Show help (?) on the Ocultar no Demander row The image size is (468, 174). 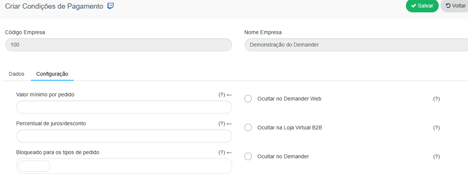pyautogui.click(x=436, y=157)
